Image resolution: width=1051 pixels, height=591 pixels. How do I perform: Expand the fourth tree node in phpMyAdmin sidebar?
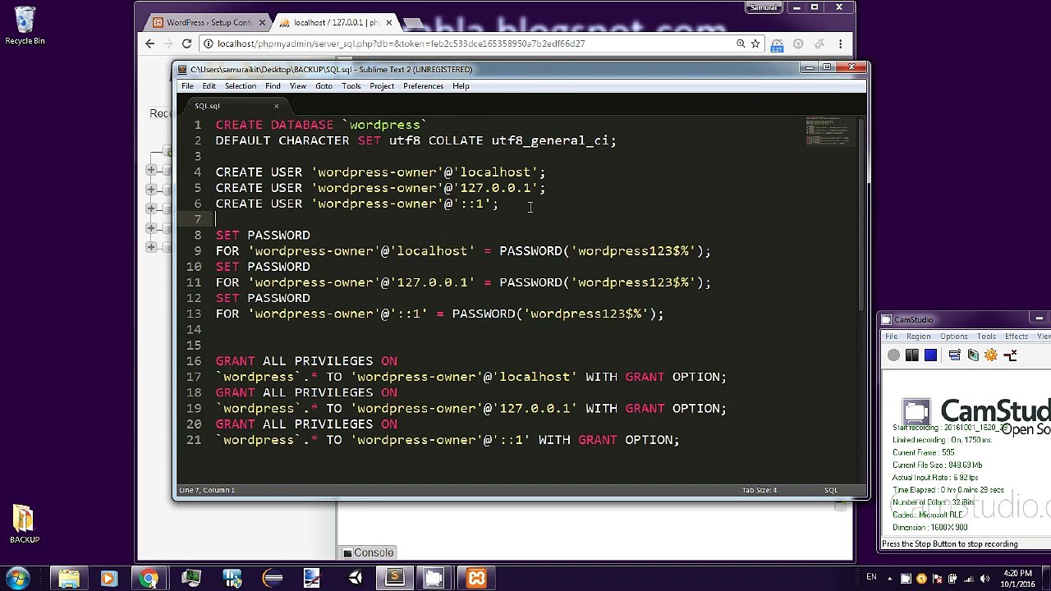(151, 227)
